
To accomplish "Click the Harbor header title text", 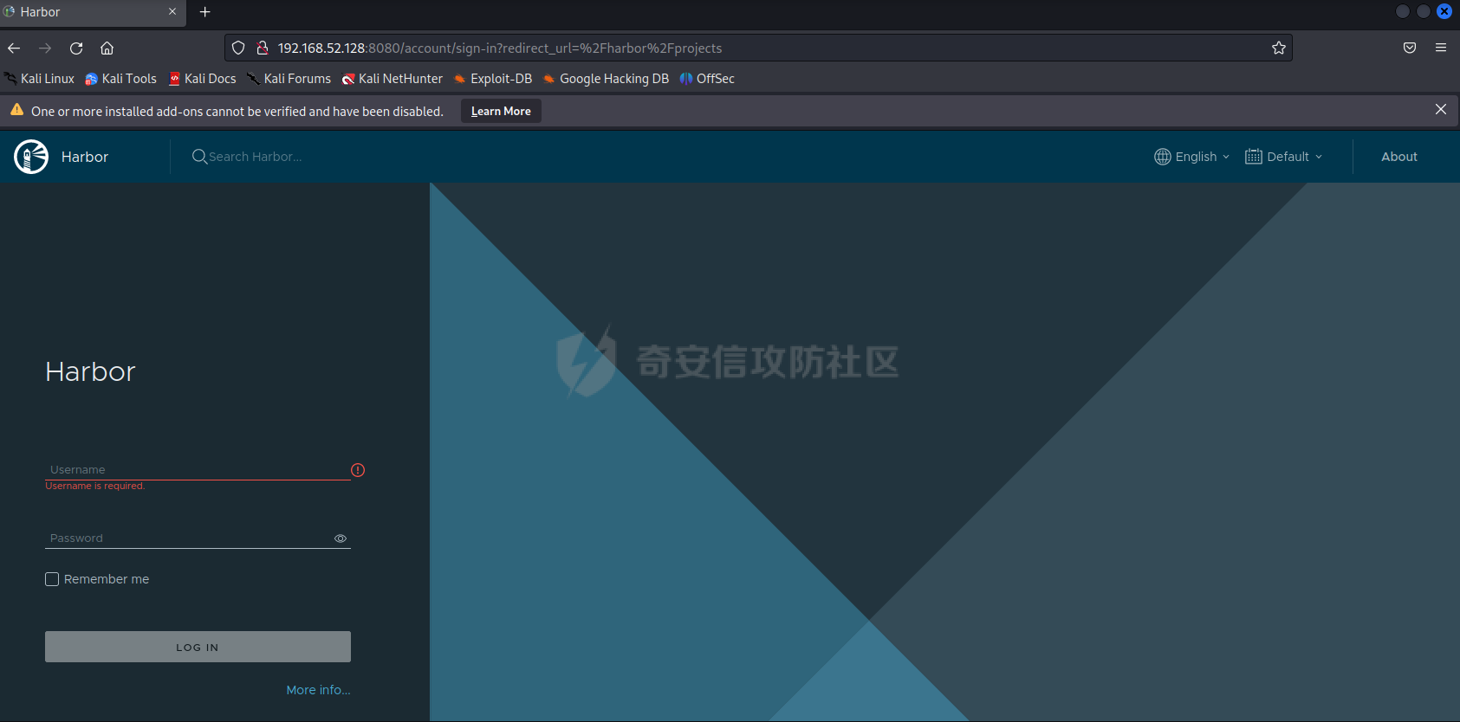I will tap(85, 157).
